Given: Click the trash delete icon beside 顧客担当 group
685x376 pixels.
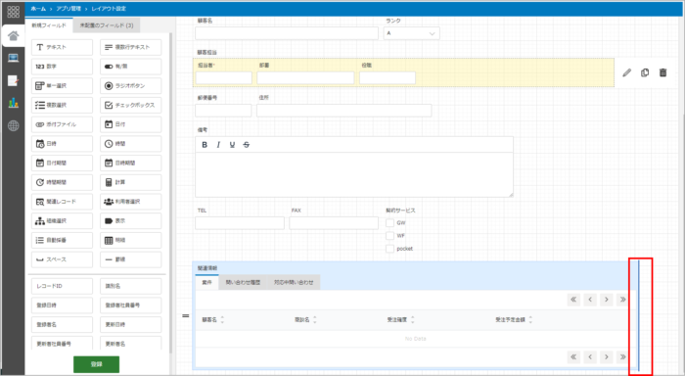Looking at the screenshot, I should [662, 73].
